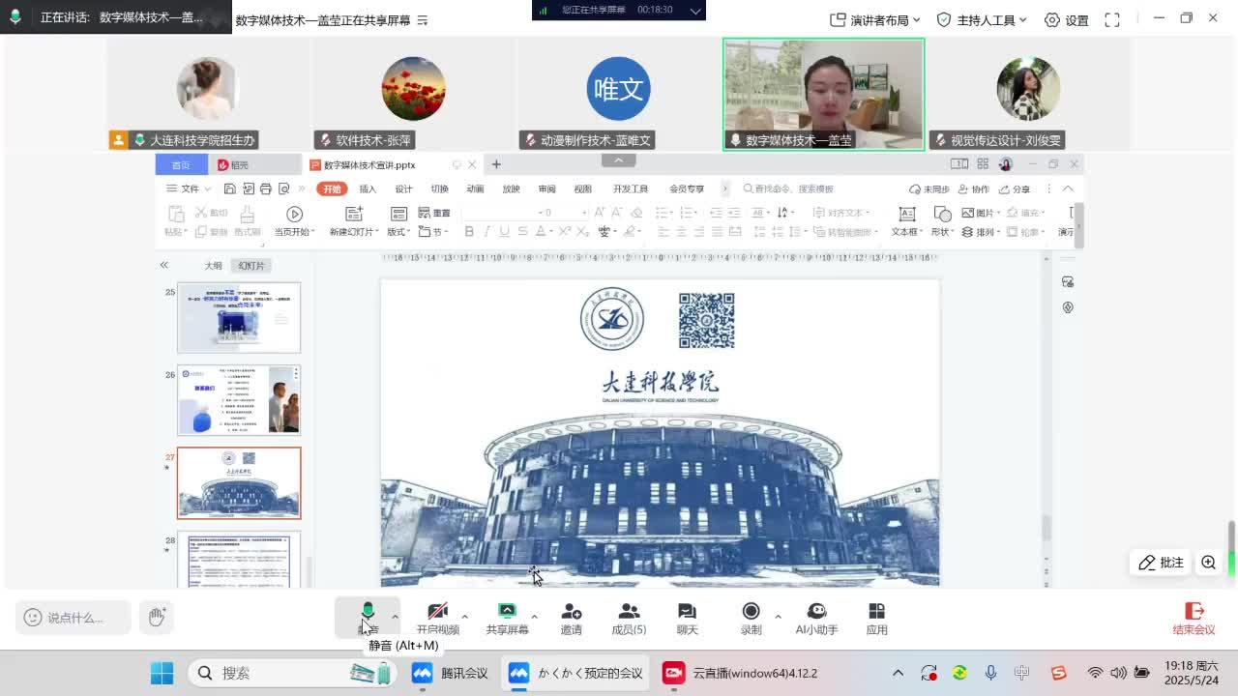Open the 图片 insert picture dropdown
Viewport: 1238px width, 696px height.
pyautogui.click(x=981, y=213)
